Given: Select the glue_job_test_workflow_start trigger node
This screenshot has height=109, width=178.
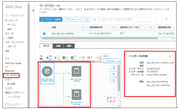Looking at the screenshot, I should 47,73.
